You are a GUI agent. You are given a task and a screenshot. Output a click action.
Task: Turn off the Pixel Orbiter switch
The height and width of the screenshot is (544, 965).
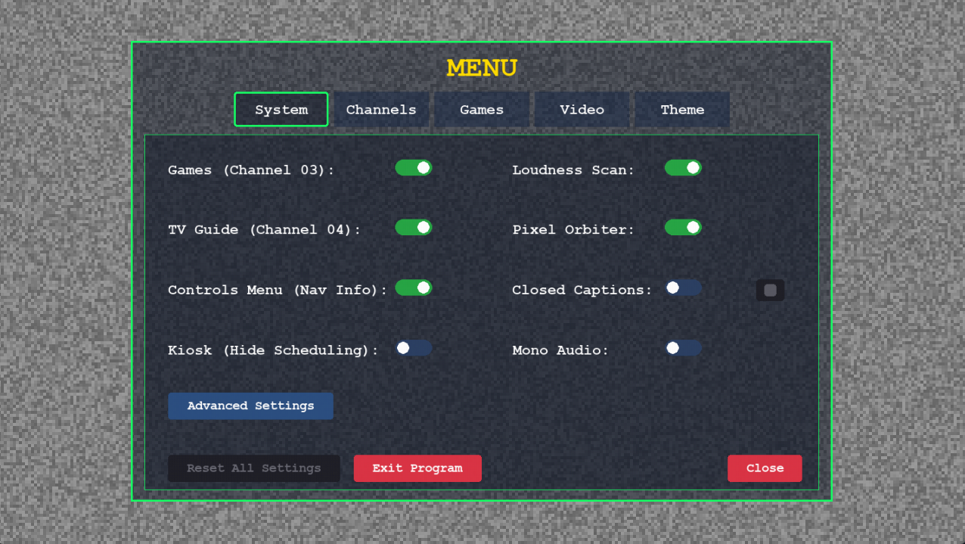pos(683,227)
